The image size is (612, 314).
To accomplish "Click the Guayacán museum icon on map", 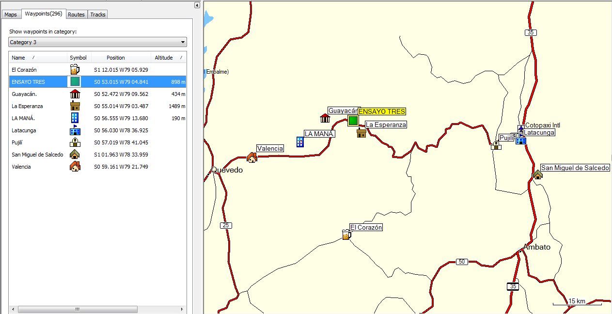I will 325,118.
